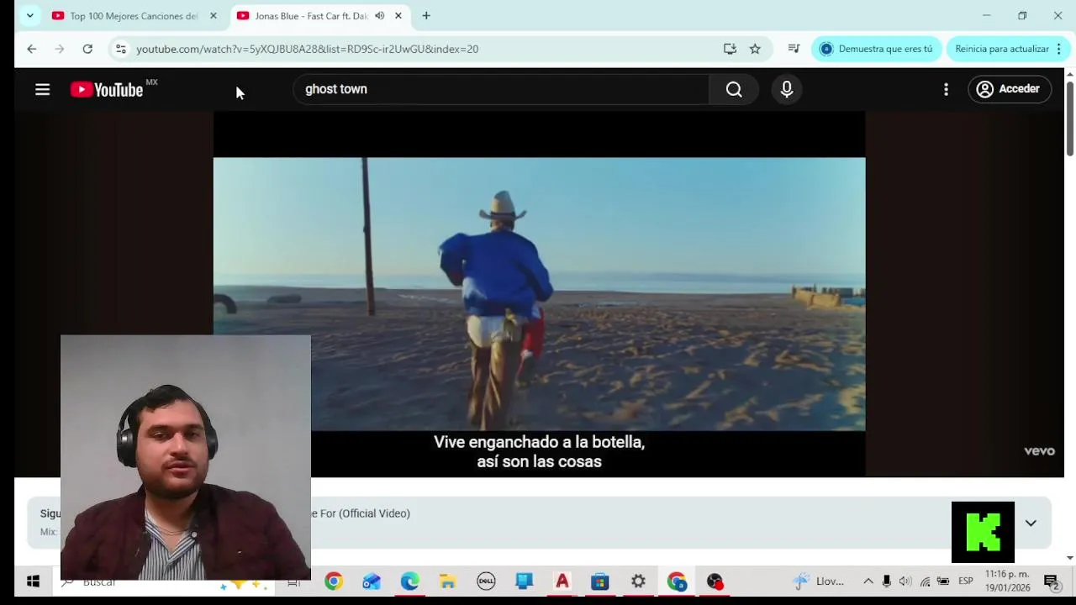
Task: Open the Chrome tab search dropdown arrow
Action: 29,15
